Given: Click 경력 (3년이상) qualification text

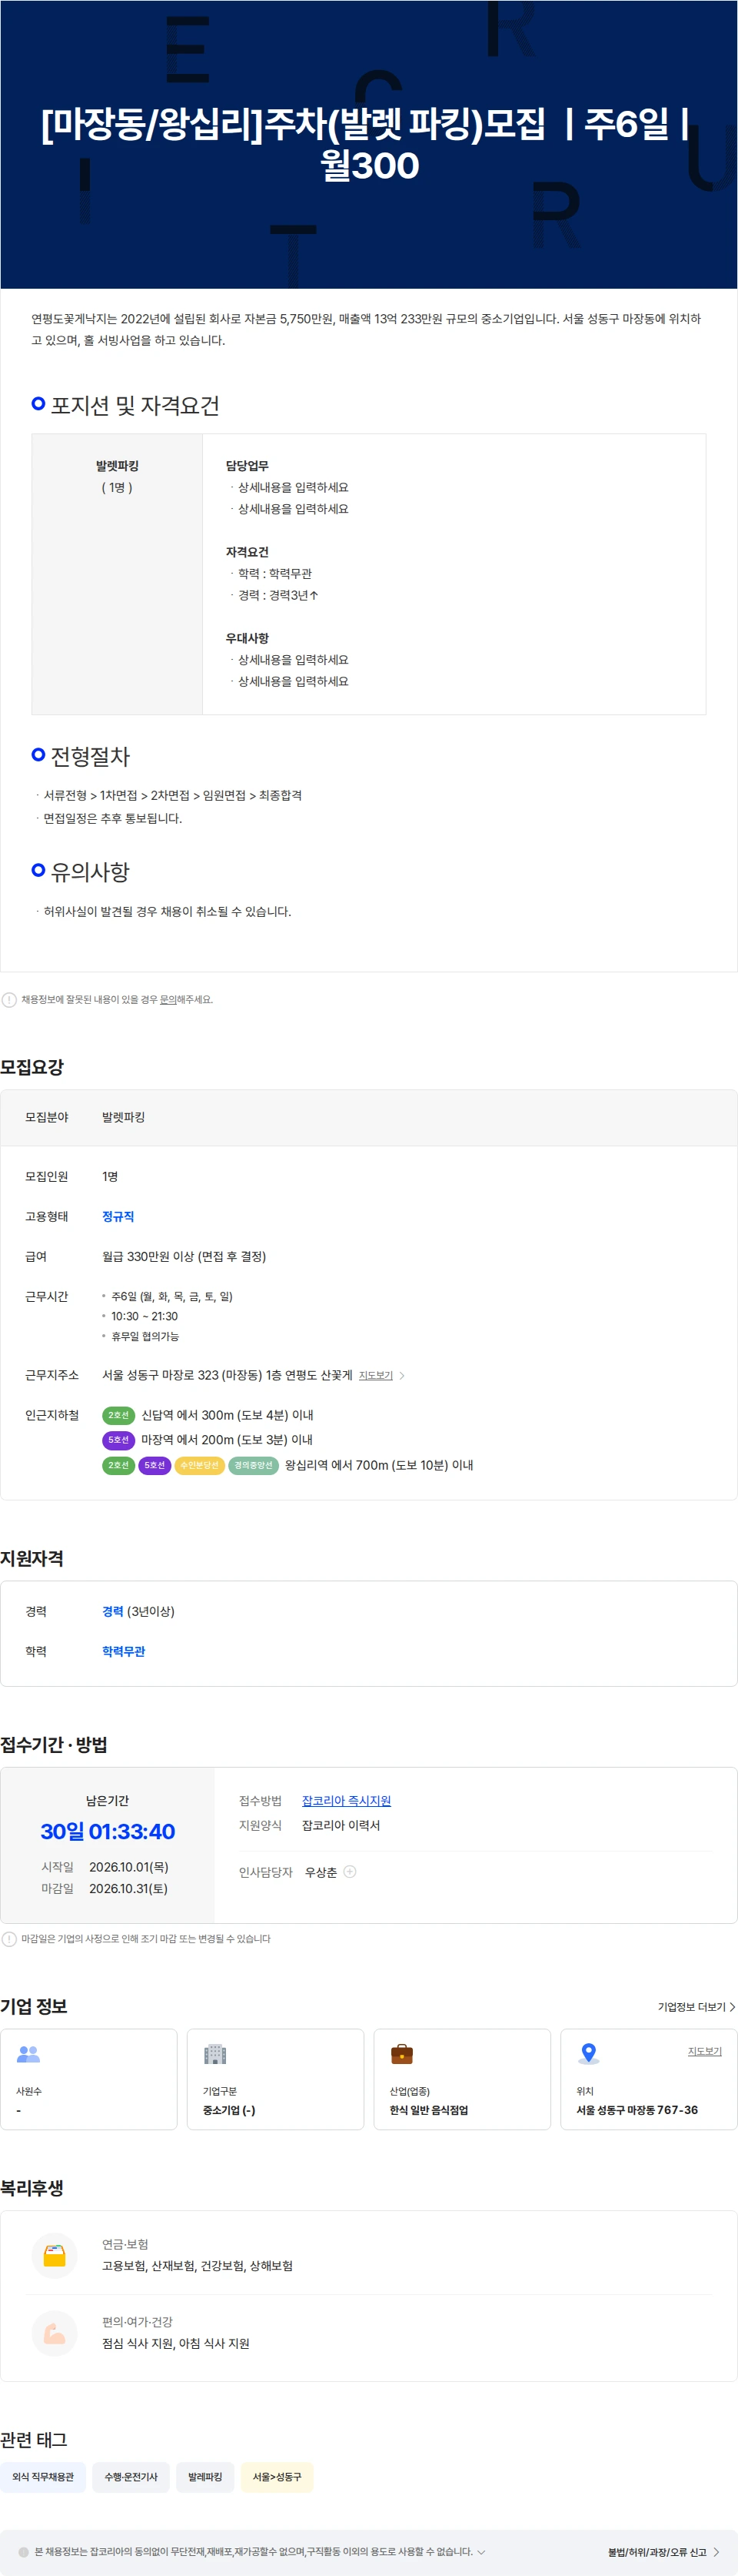Looking at the screenshot, I should click(x=139, y=1611).
